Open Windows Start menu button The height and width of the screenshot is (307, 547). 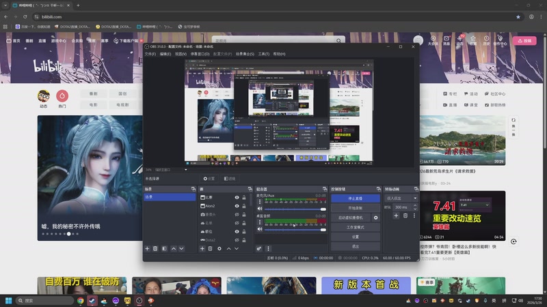point(9,300)
